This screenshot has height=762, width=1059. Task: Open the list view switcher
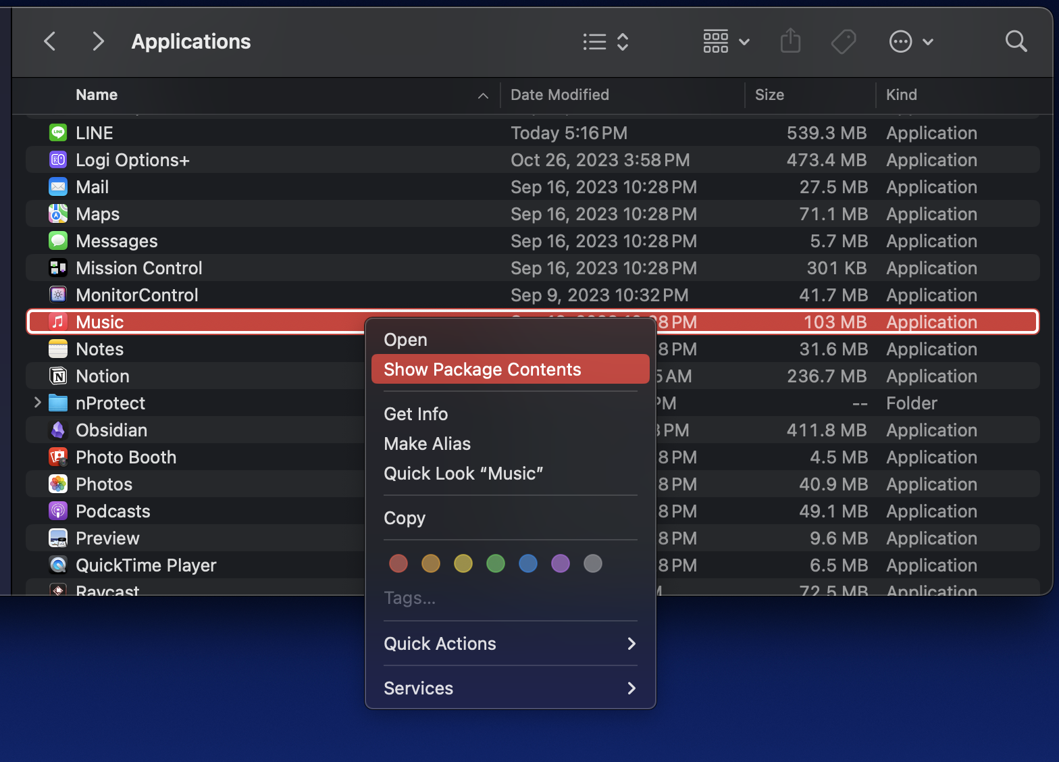(606, 42)
